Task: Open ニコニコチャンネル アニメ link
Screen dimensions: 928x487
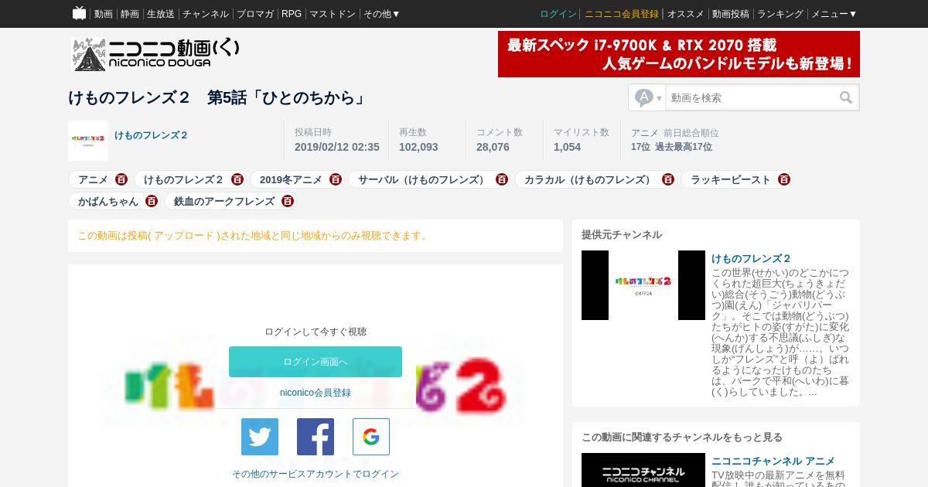Action: pyautogui.click(x=773, y=461)
